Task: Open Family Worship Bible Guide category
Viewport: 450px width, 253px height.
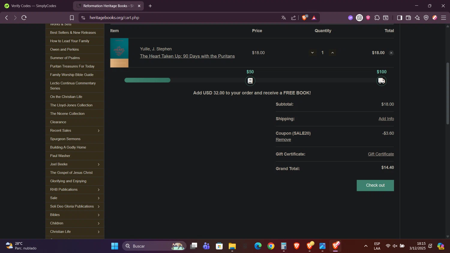Action: coord(75,75)
